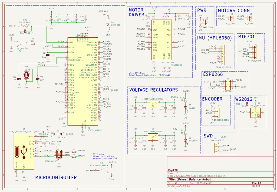The height and width of the screenshot is (192, 277).
Task: Select the M2_CONN connector J7
Action: pos(251,18)
